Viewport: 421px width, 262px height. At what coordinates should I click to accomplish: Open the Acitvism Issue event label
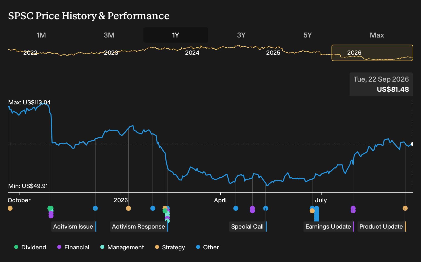74,227
